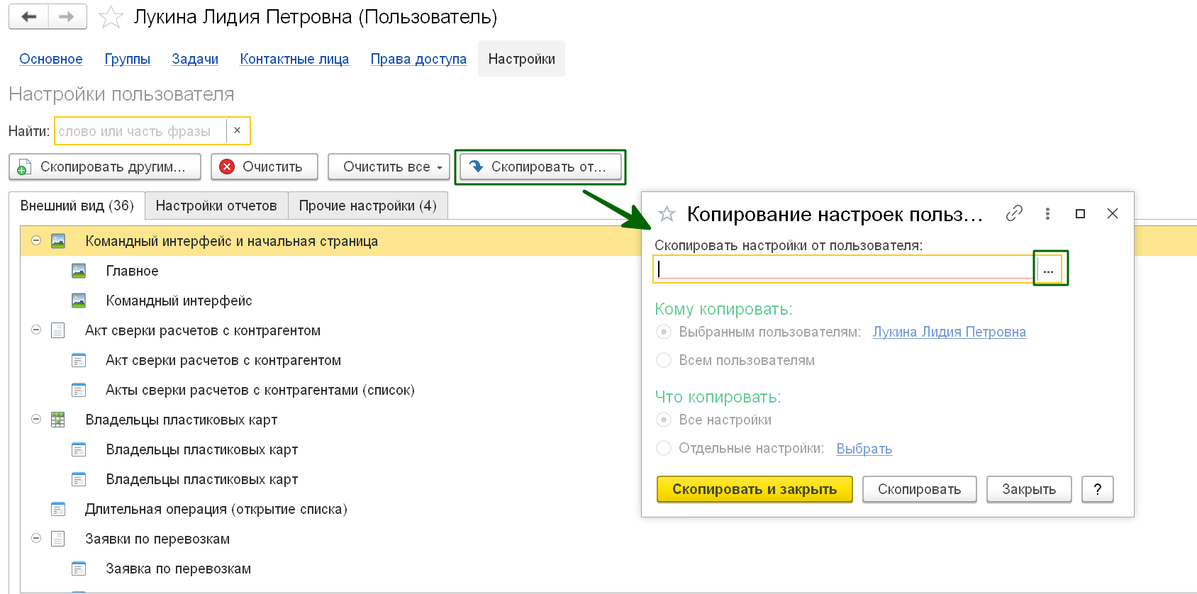This screenshot has height=594, width=1197.
Task: Open the three-dot menu of the dialog
Action: pyautogui.click(x=1047, y=213)
